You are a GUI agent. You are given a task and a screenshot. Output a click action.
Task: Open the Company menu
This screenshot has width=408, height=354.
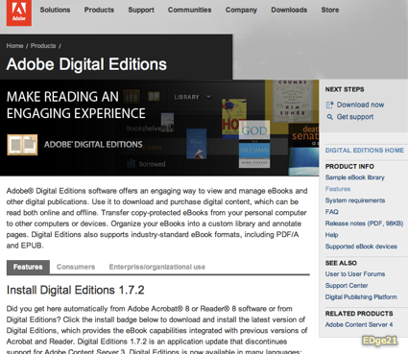tap(241, 10)
